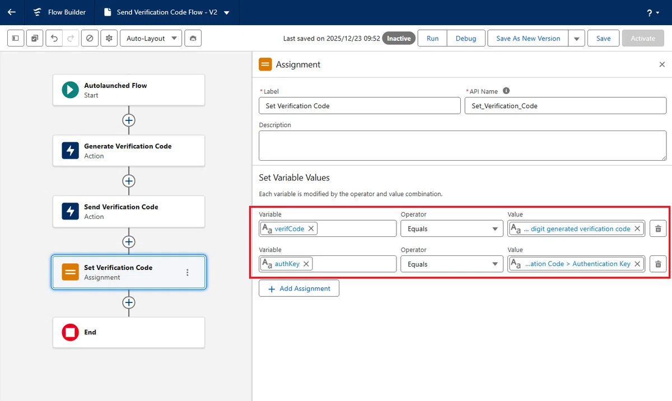Screen dimensions: 672x401
Task: Click the Description text area
Action: click(x=463, y=146)
